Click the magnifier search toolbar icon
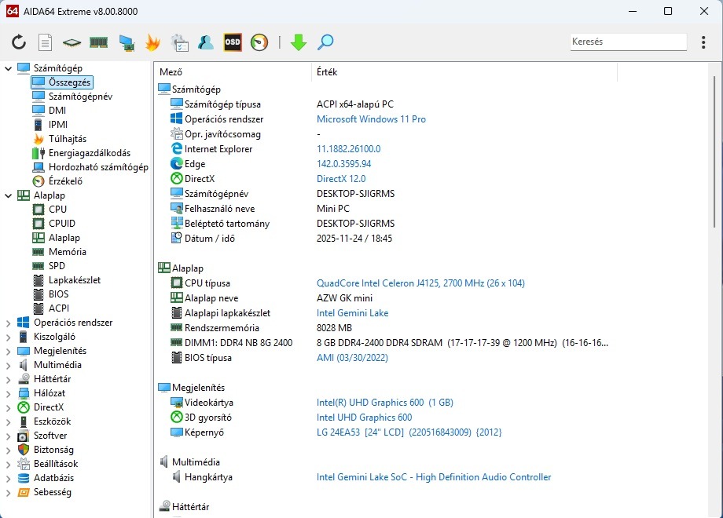 coord(325,42)
